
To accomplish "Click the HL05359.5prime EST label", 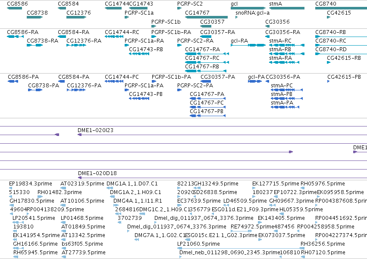I will 301,210.
